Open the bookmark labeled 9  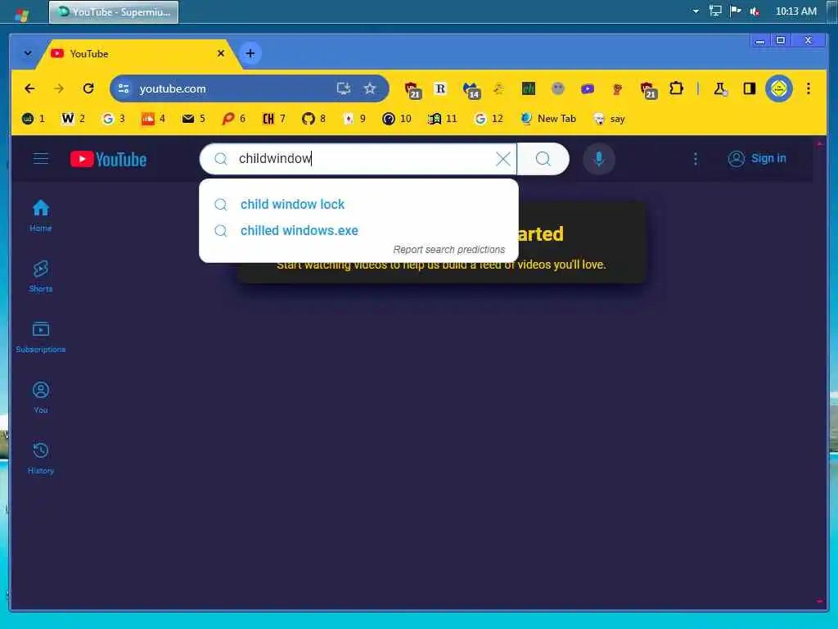[x=354, y=119]
